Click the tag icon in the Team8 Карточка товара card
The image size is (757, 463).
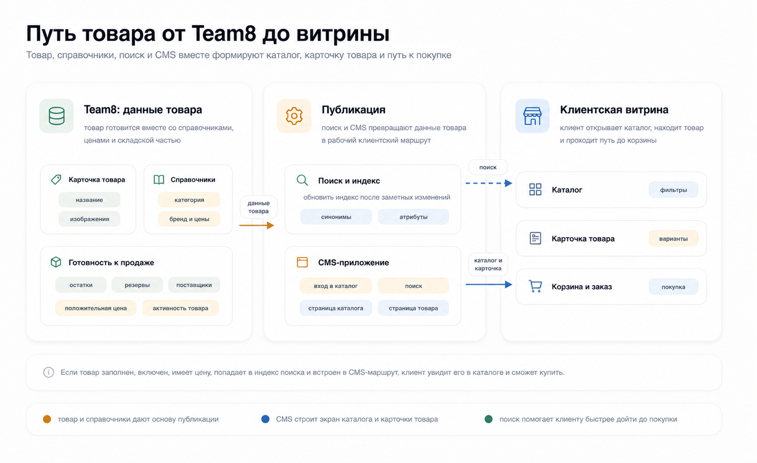pyautogui.click(x=56, y=179)
